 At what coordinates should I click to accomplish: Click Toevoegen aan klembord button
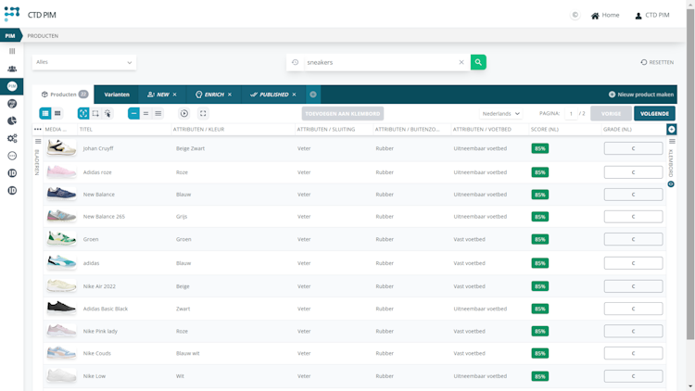(343, 113)
